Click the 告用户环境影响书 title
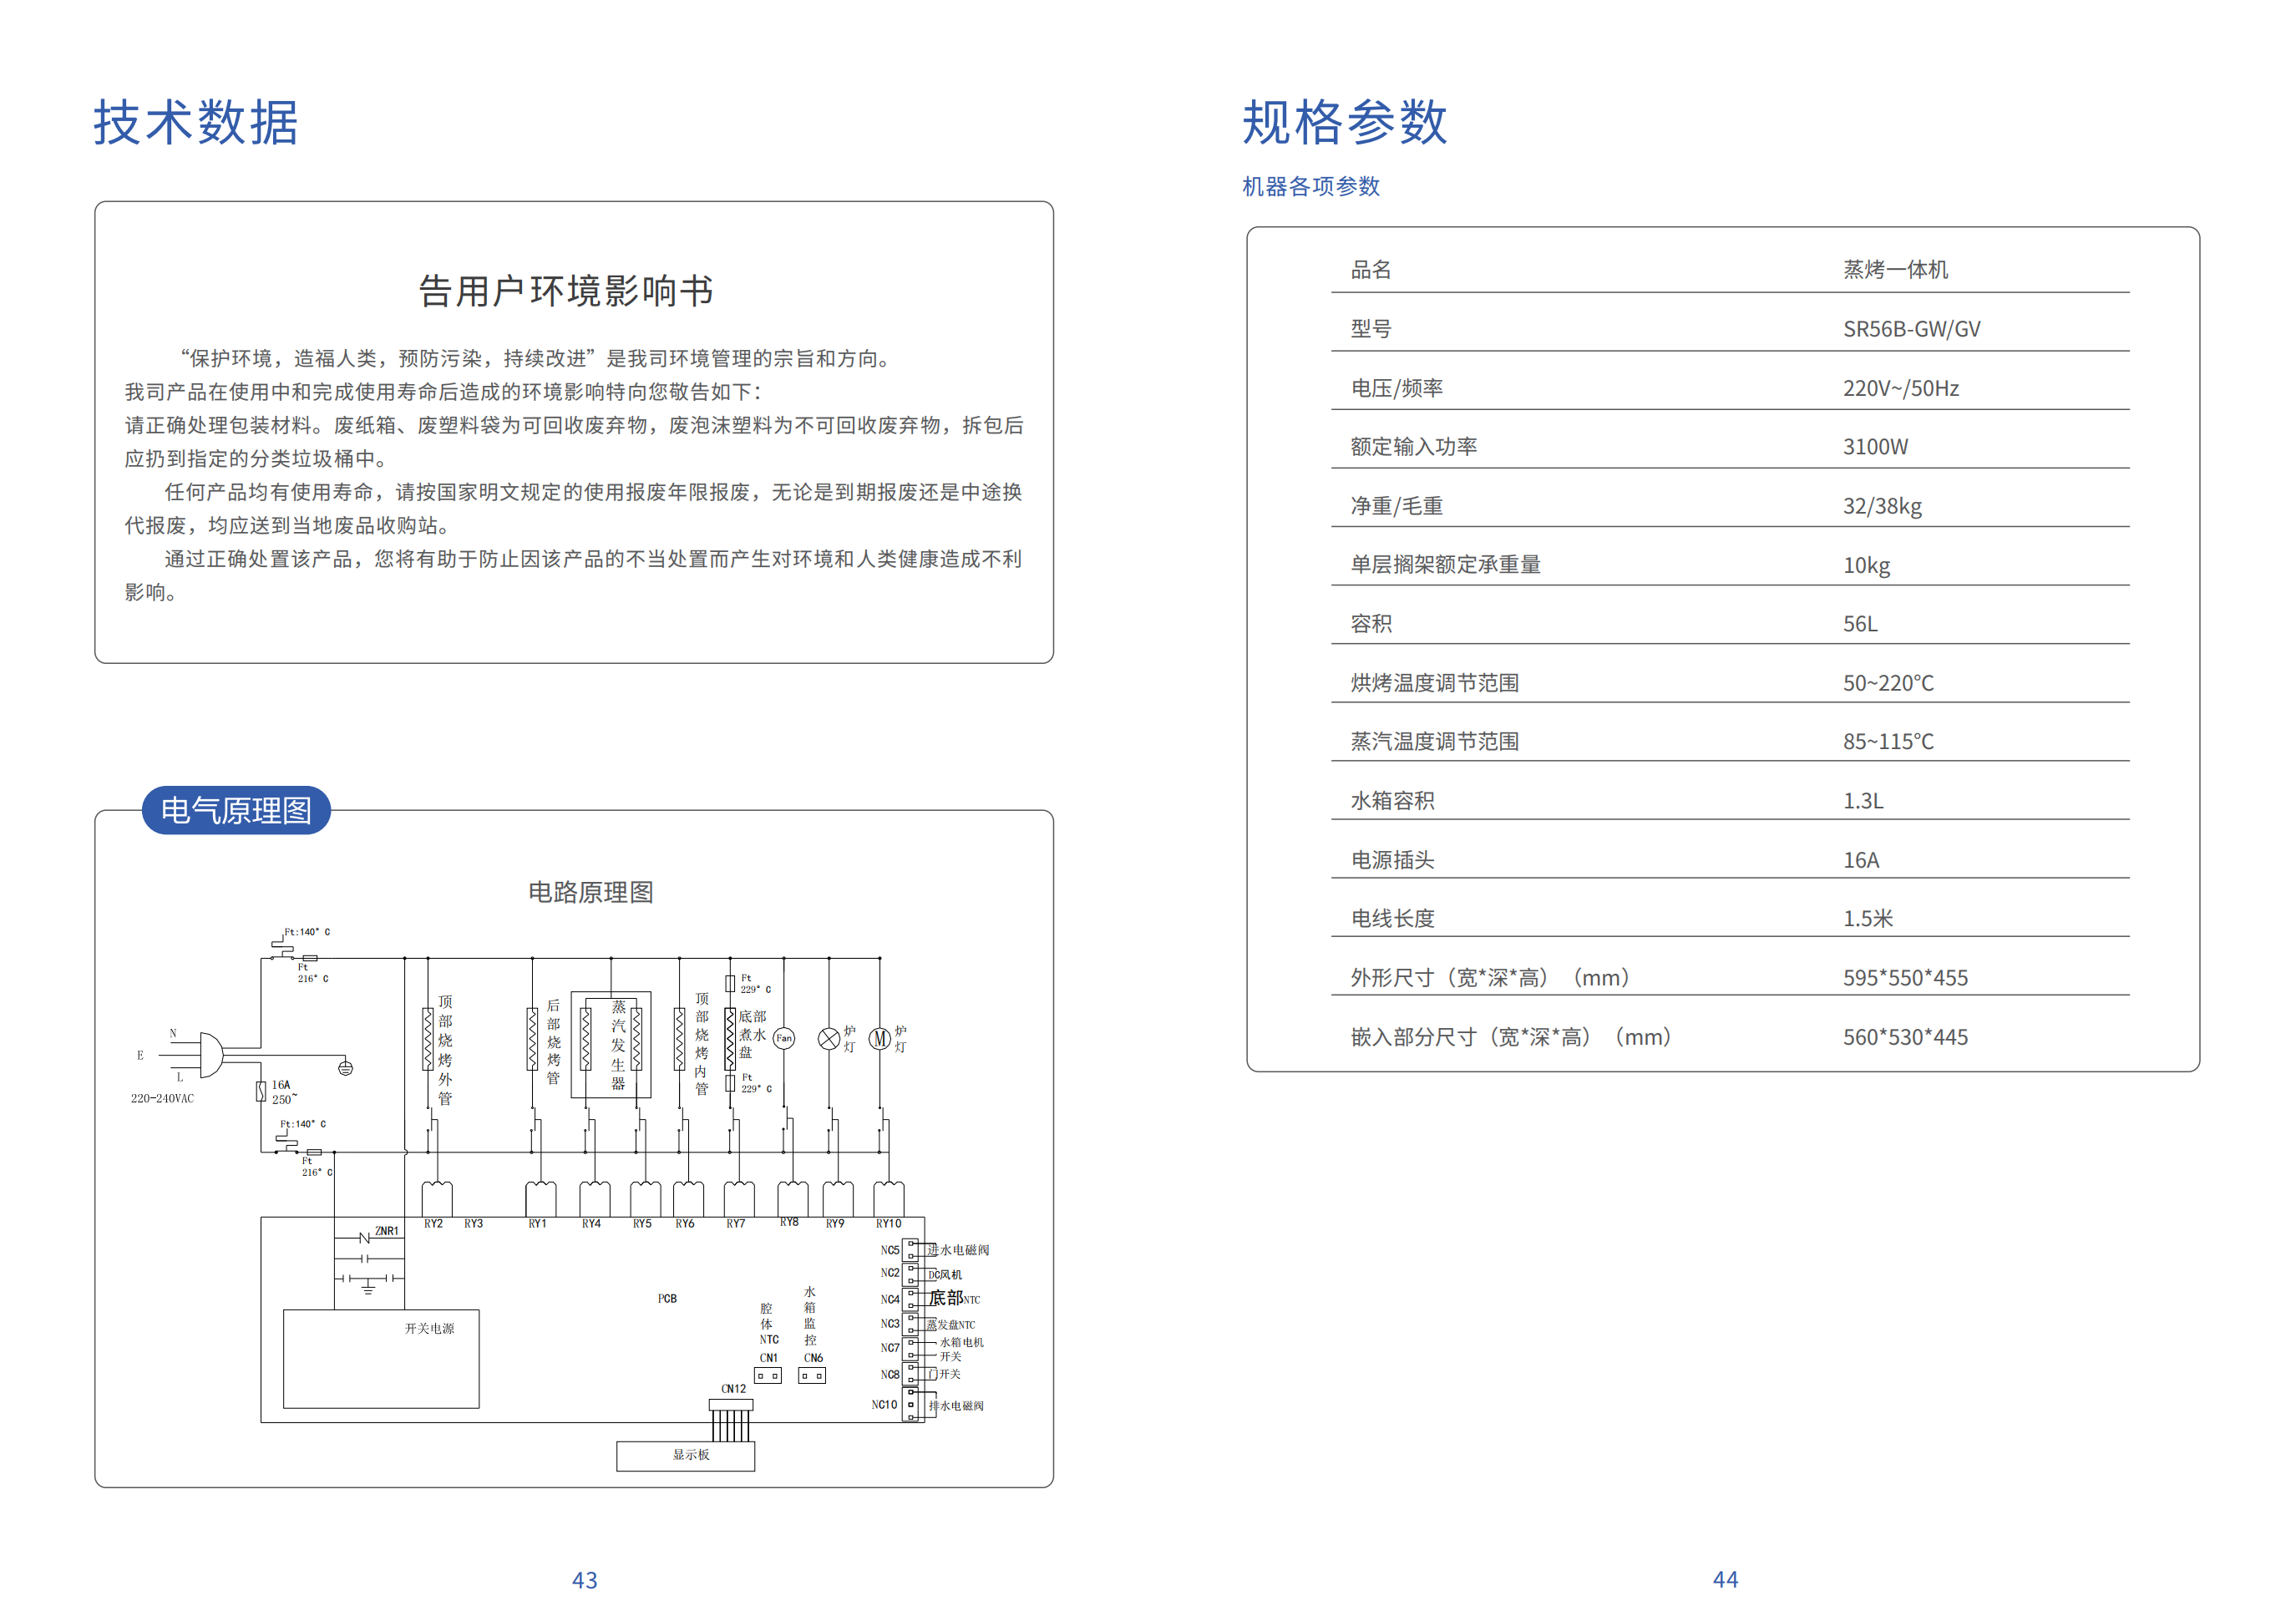This screenshot has height=1621, width=2296. 566,291
